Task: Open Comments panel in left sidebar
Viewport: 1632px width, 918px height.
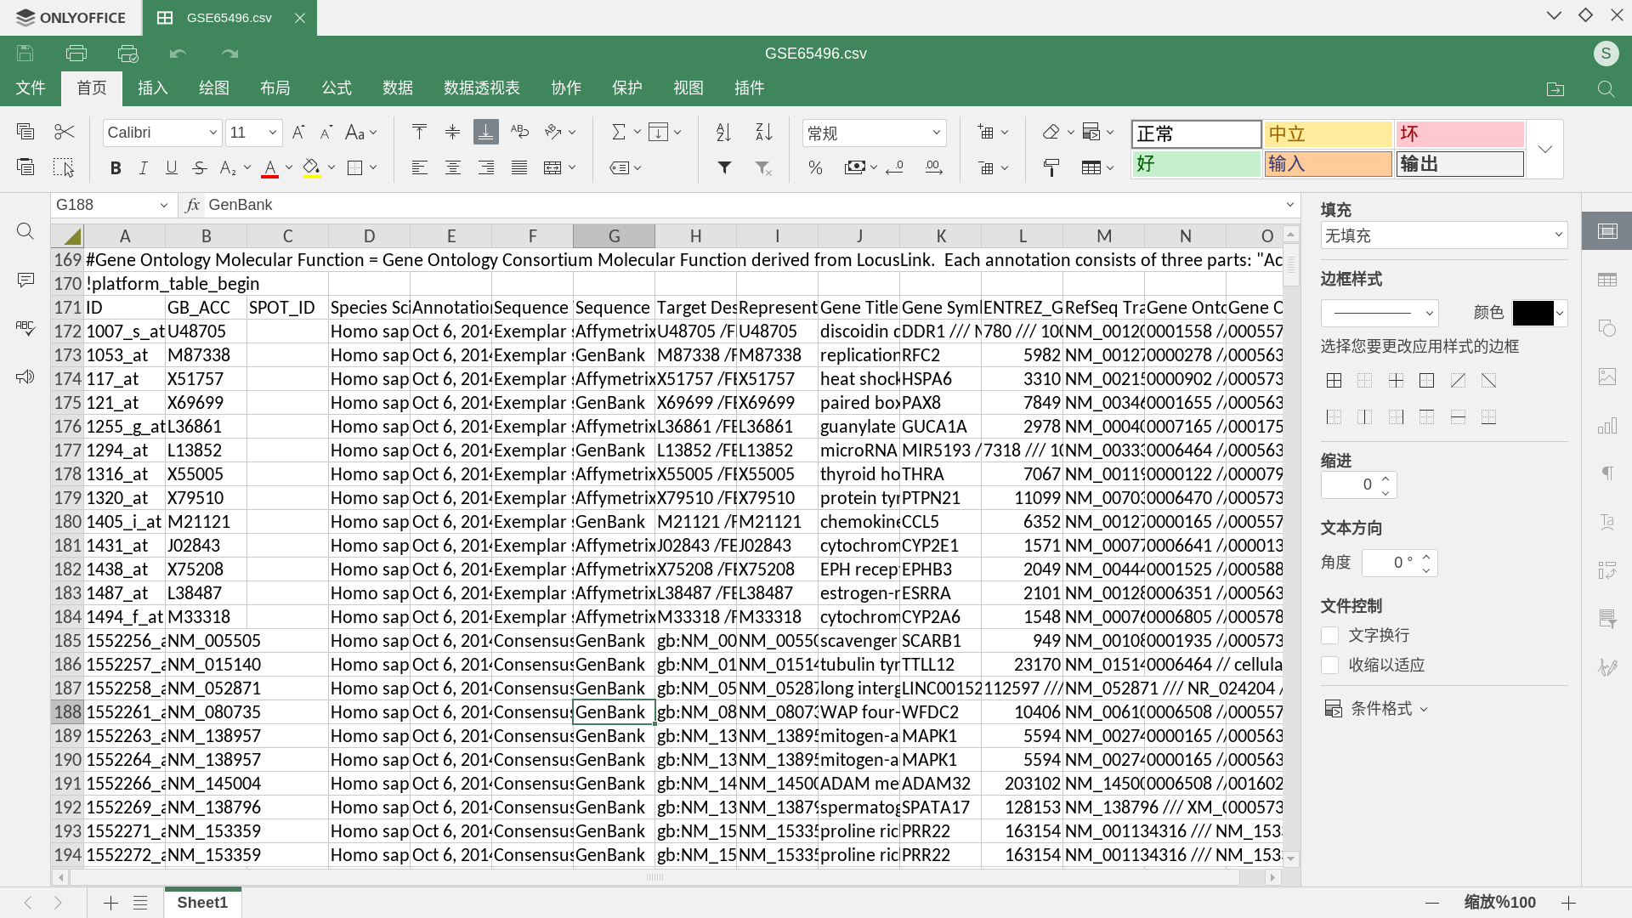Action: (x=25, y=280)
